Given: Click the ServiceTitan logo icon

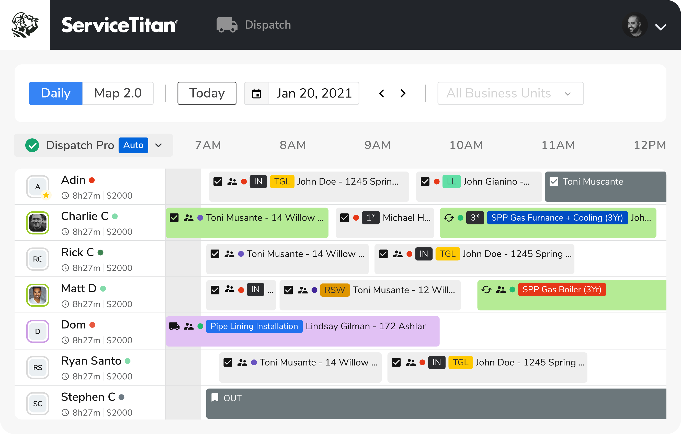Looking at the screenshot, I should click(25, 25).
